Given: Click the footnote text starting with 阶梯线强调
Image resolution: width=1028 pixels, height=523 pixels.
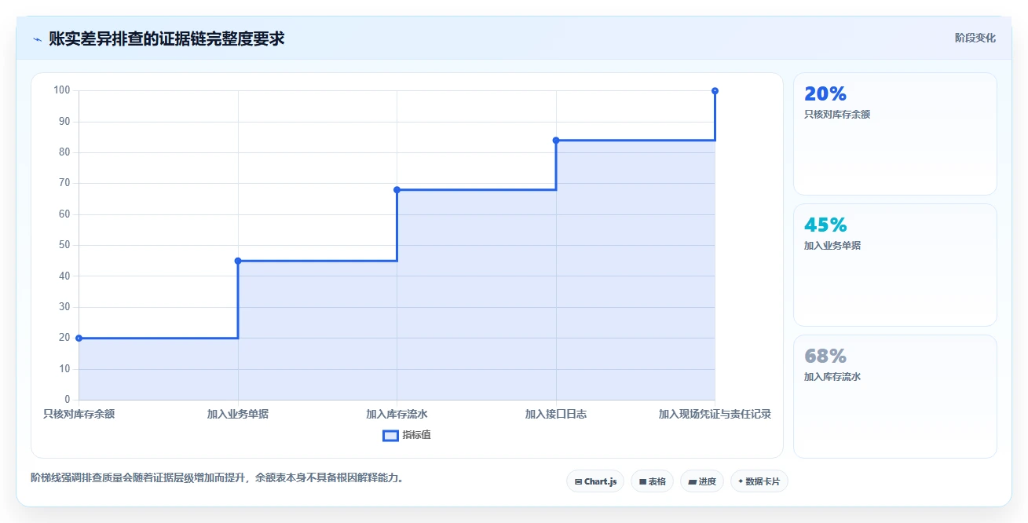Looking at the screenshot, I should (218, 477).
